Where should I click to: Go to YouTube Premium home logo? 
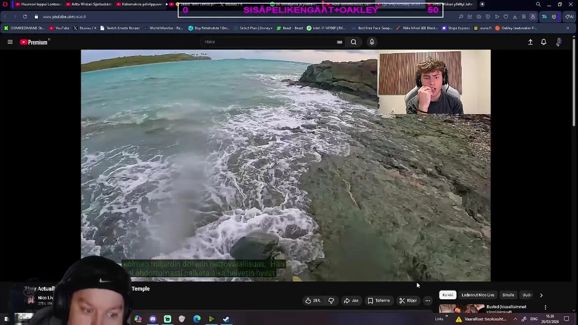click(x=34, y=42)
